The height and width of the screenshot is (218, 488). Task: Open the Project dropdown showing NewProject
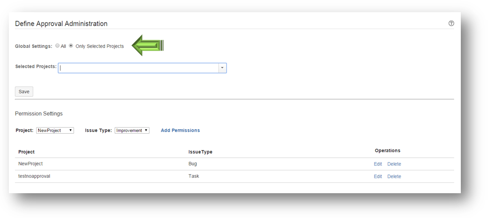55,131
